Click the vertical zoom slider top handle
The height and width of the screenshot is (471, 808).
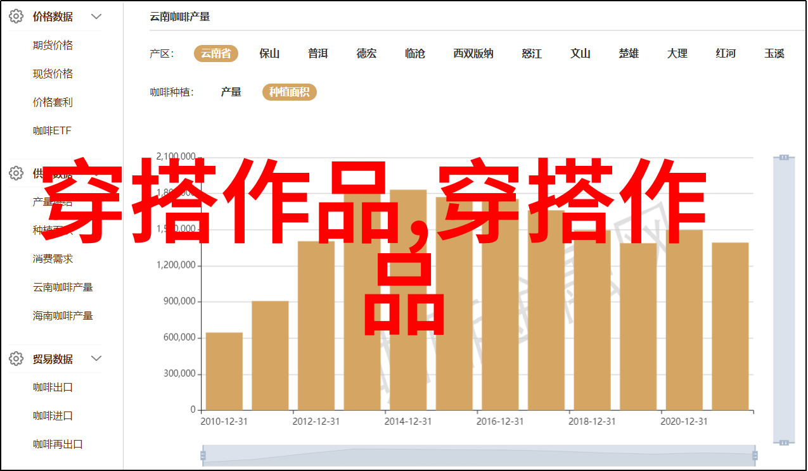click(784, 157)
